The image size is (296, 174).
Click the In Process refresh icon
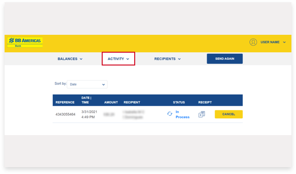coord(170,114)
